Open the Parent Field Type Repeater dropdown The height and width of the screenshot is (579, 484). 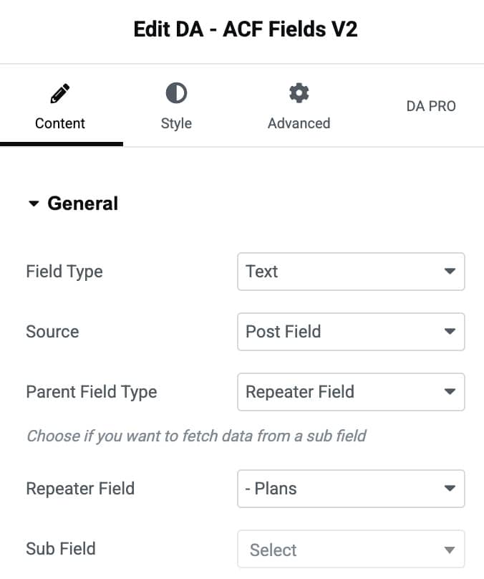click(351, 392)
